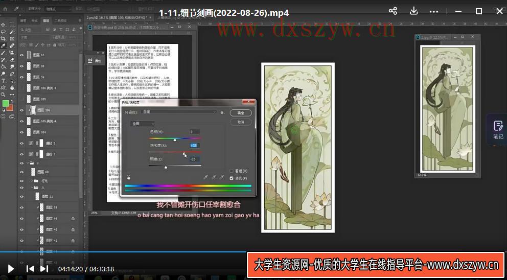
Task: Hide layer 图层 59
Action: pos(21,77)
